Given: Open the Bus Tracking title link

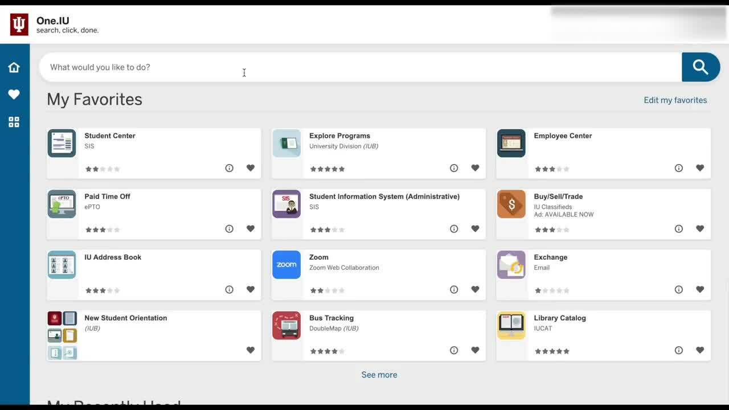Looking at the screenshot, I should (331, 318).
